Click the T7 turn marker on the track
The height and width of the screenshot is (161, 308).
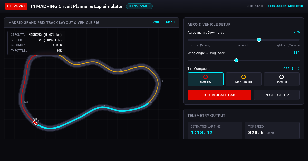pyautogui.click(x=151, y=102)
